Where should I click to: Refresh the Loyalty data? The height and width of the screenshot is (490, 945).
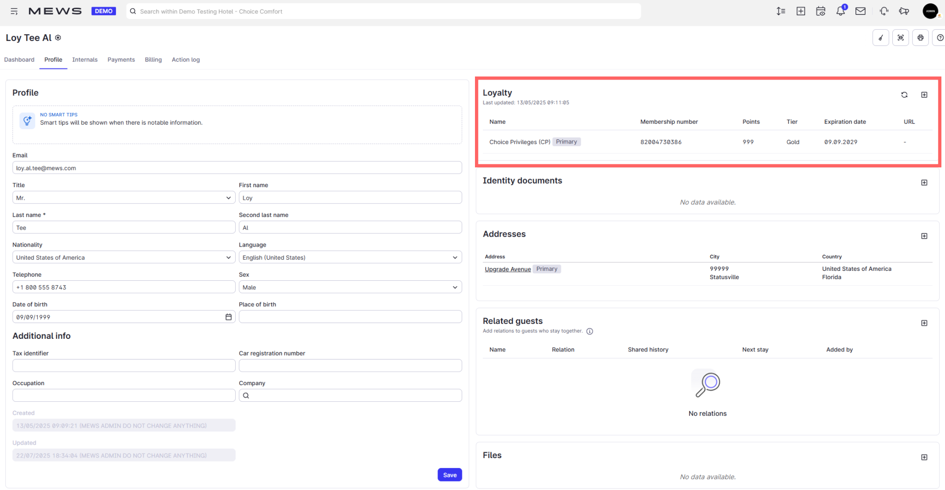[x=905, y=95]
